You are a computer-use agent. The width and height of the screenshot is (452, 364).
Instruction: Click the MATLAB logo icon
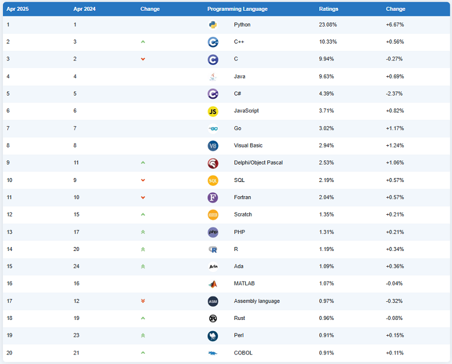pos(213,284)
